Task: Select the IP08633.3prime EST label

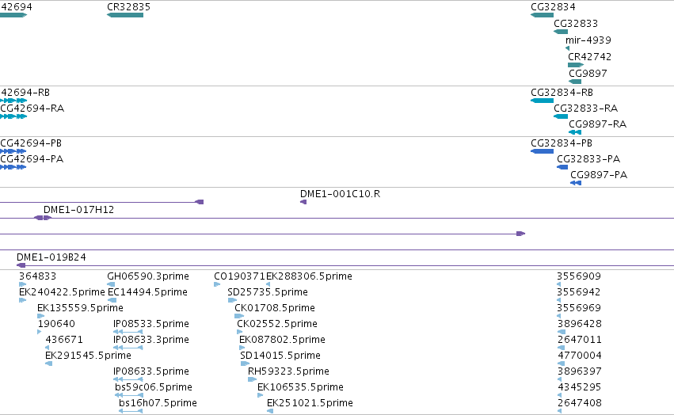Action: (x=150, y=340)
